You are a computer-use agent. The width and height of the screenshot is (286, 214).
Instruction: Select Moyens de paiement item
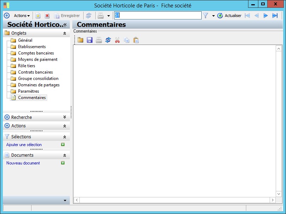[38, 59]
